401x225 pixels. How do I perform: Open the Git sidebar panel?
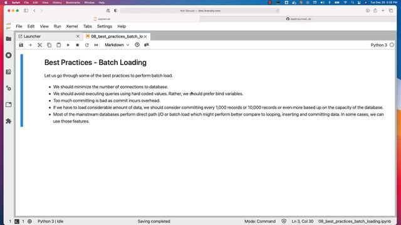(x=8, y=72)
